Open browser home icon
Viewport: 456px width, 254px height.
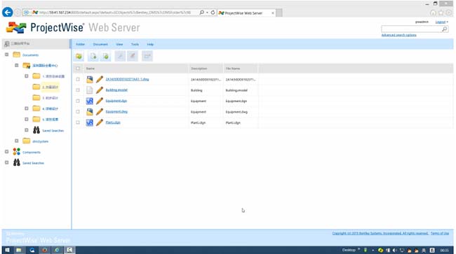coord(434,13)
